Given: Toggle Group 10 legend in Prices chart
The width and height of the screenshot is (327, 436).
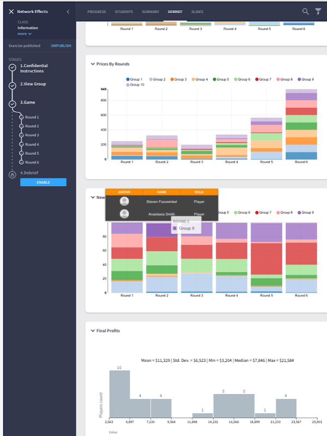Looking at the screenshot, I should (135, 84).
